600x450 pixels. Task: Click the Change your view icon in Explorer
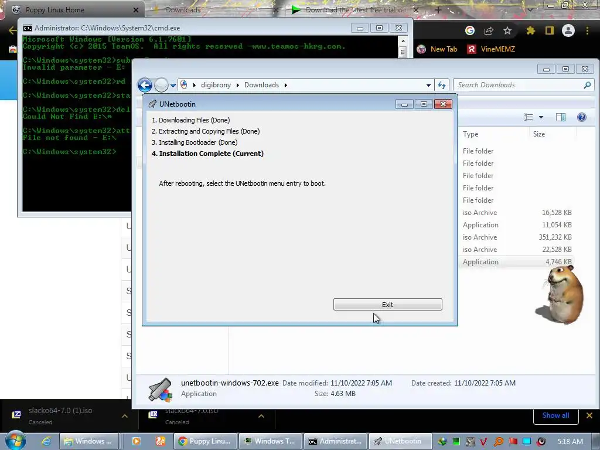point(529,117)
